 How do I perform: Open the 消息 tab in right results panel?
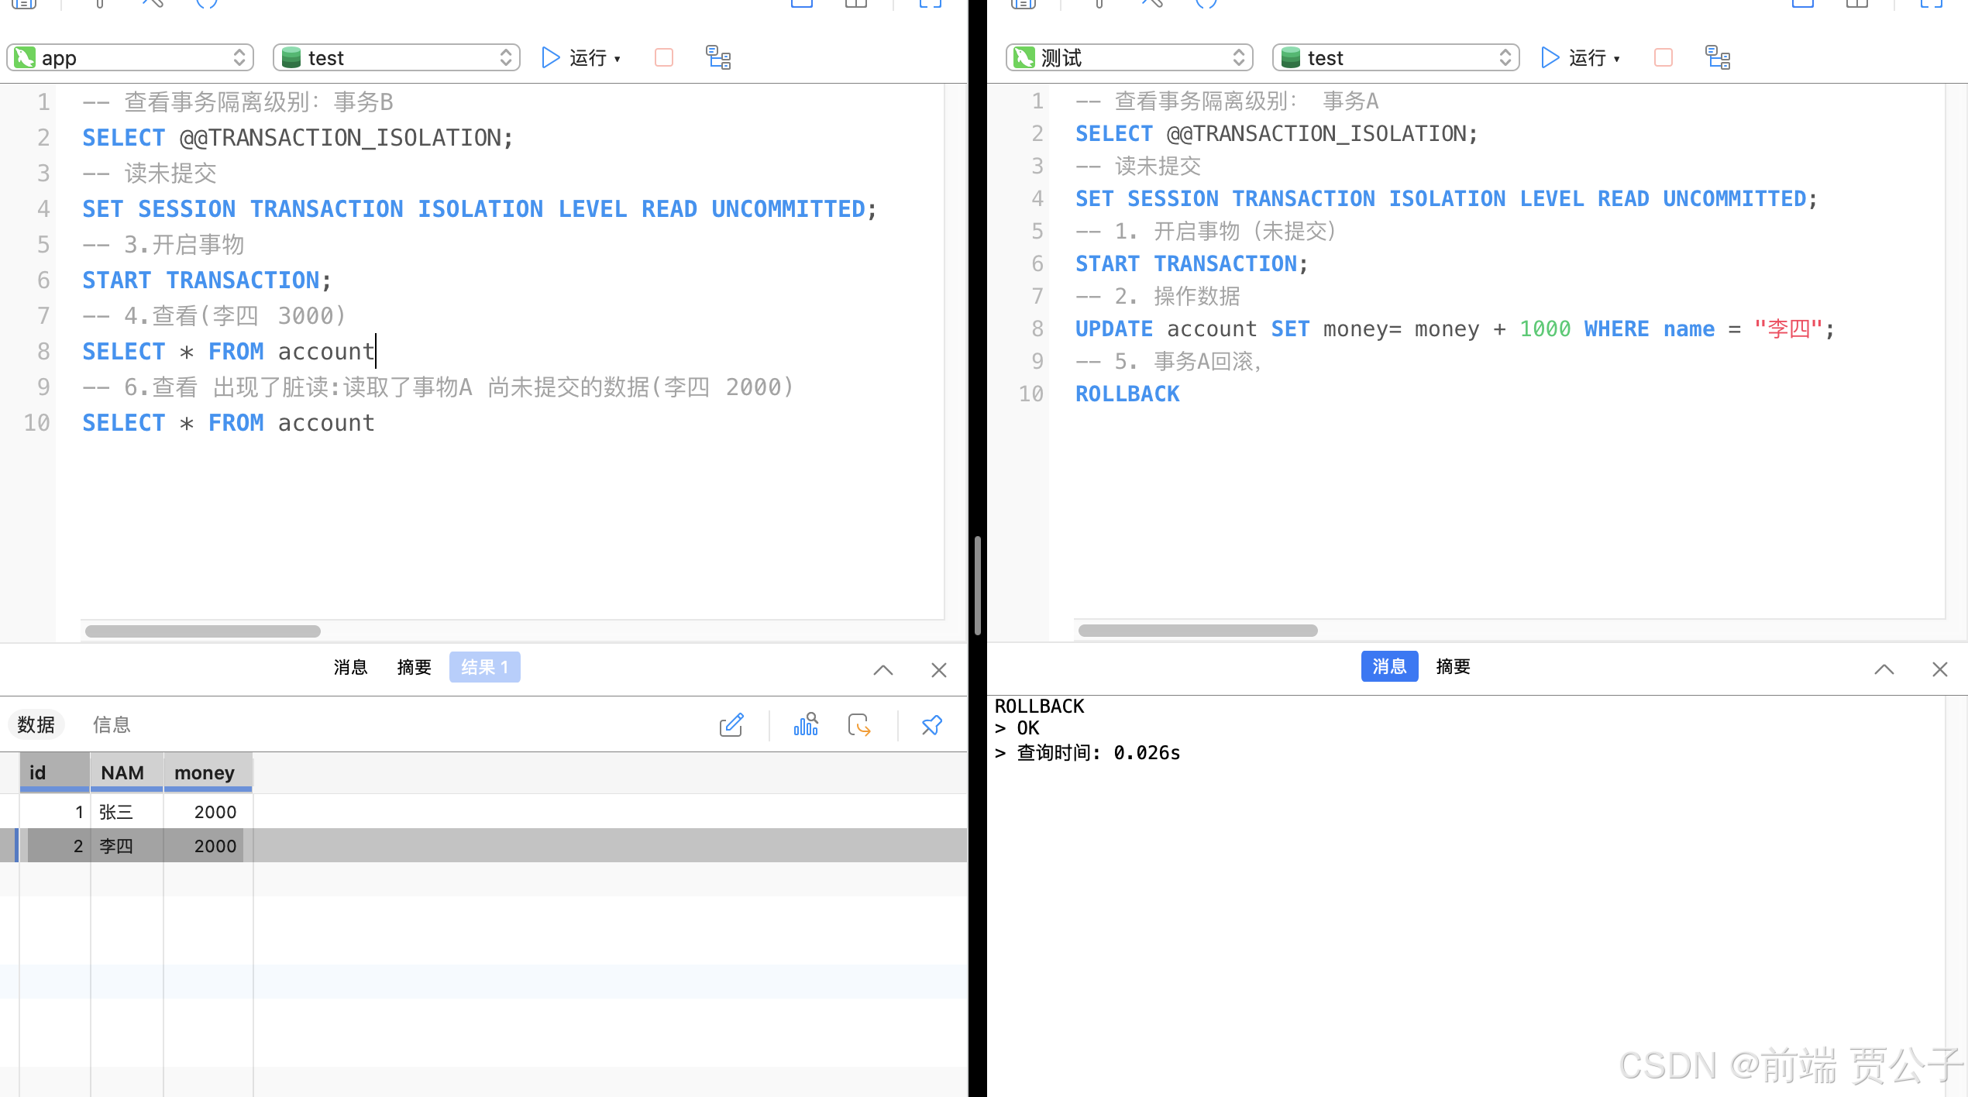(1388, 666)
